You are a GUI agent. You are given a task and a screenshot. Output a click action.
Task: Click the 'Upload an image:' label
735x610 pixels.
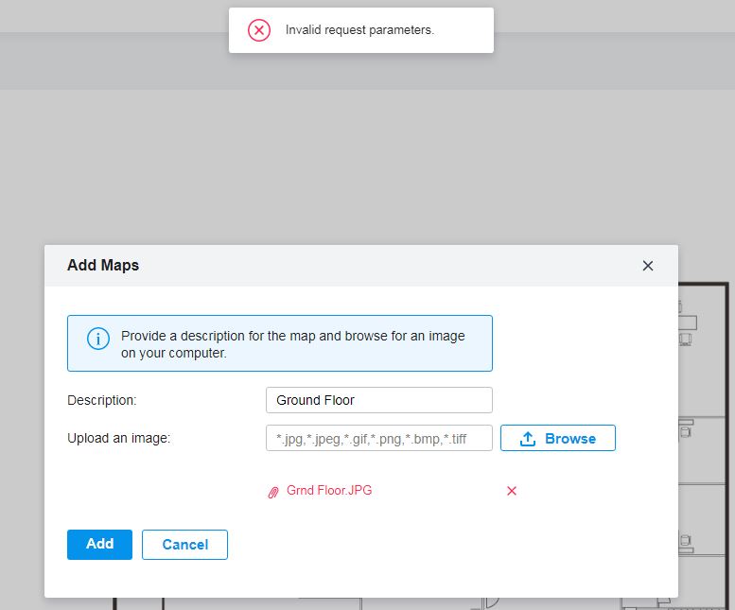[118, 439]
